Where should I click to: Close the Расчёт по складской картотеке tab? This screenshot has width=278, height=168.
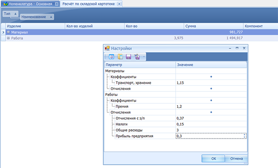tap(120, 4)
